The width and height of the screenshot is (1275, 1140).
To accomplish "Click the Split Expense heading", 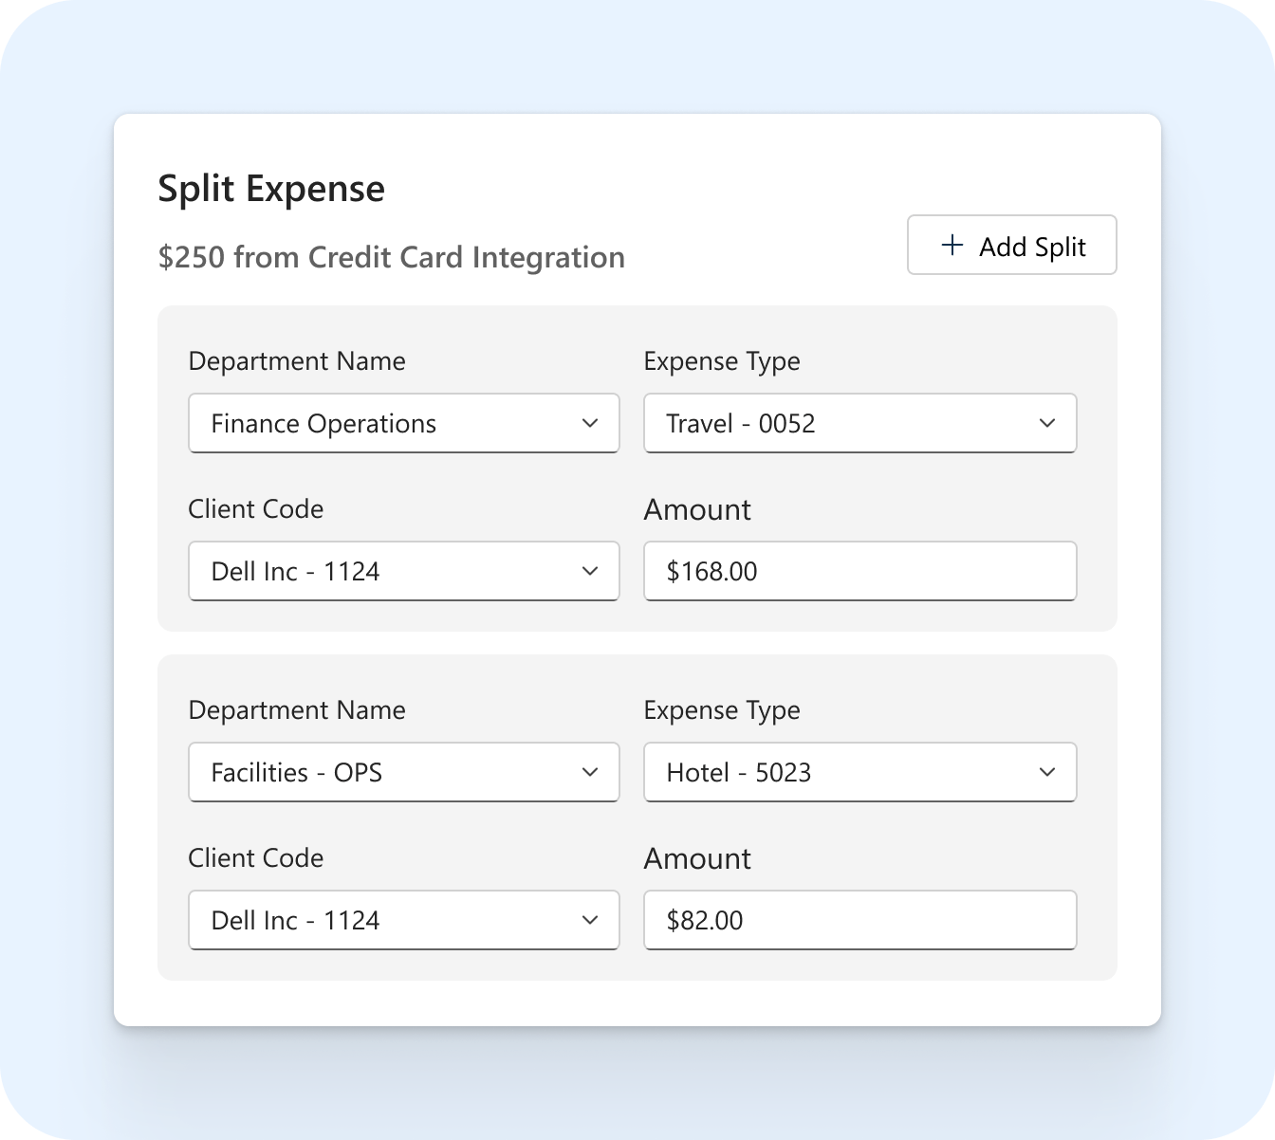I will tap(271, 188).
